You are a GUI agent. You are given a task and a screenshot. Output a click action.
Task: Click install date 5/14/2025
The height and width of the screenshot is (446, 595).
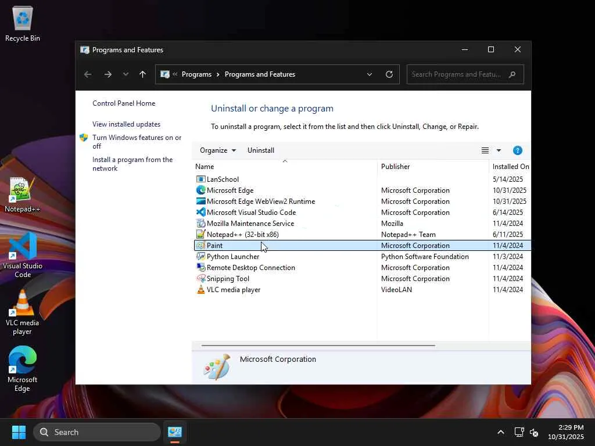coord(508,179)
